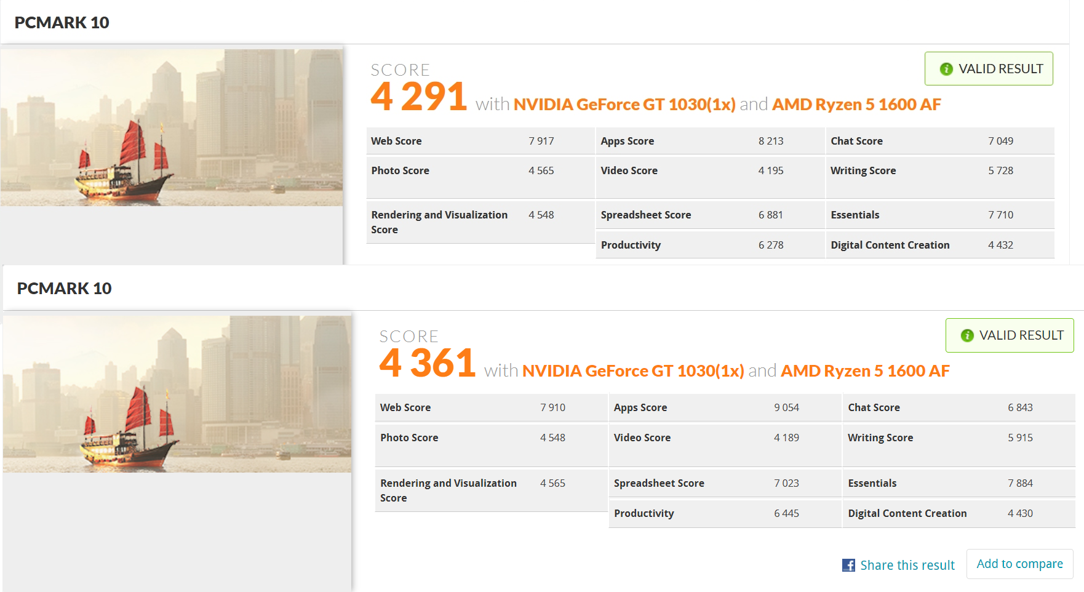Open the AMD Ryzen 5 1600 AF link beside score 4 291
Viewport: 1084px width, 592px height.
[x=856, y=105]
